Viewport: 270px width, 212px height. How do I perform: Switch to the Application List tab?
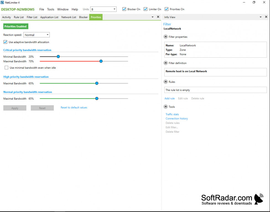[x=49, y=17]
